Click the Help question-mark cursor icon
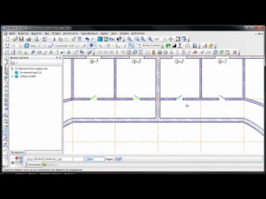Viewport: 266px width, 199px height. tap(120, 39)
